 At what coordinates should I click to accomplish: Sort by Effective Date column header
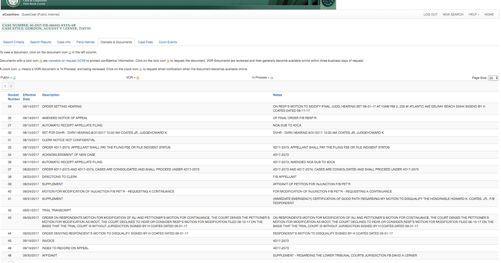(29, 97)
